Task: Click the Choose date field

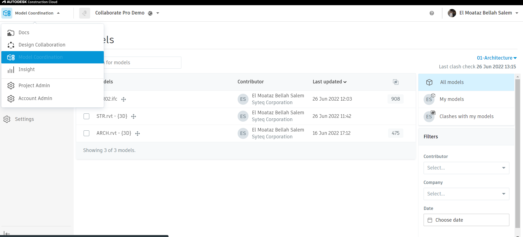Action: coord(466,220)
